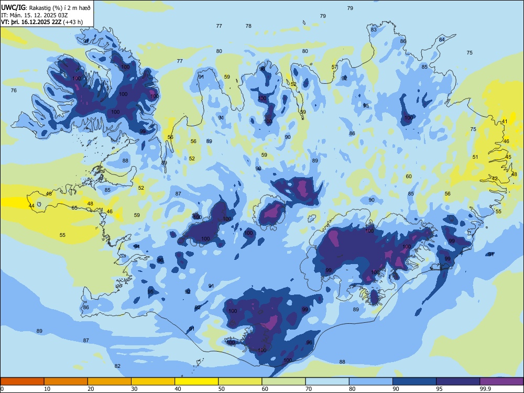Viewport: 524px width, 393px height.
Task: Click the legend tick label '70'
Action: click(309, 389)
